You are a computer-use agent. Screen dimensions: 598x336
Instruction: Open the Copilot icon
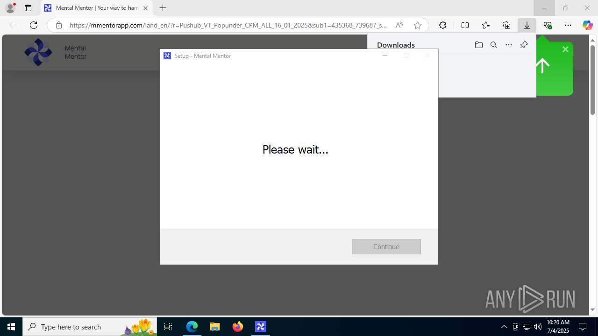(587, 25)
